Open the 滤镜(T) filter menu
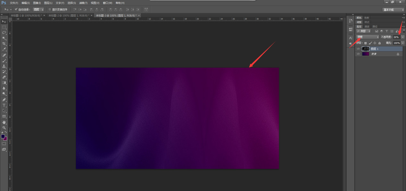 [x=84, y=3]
